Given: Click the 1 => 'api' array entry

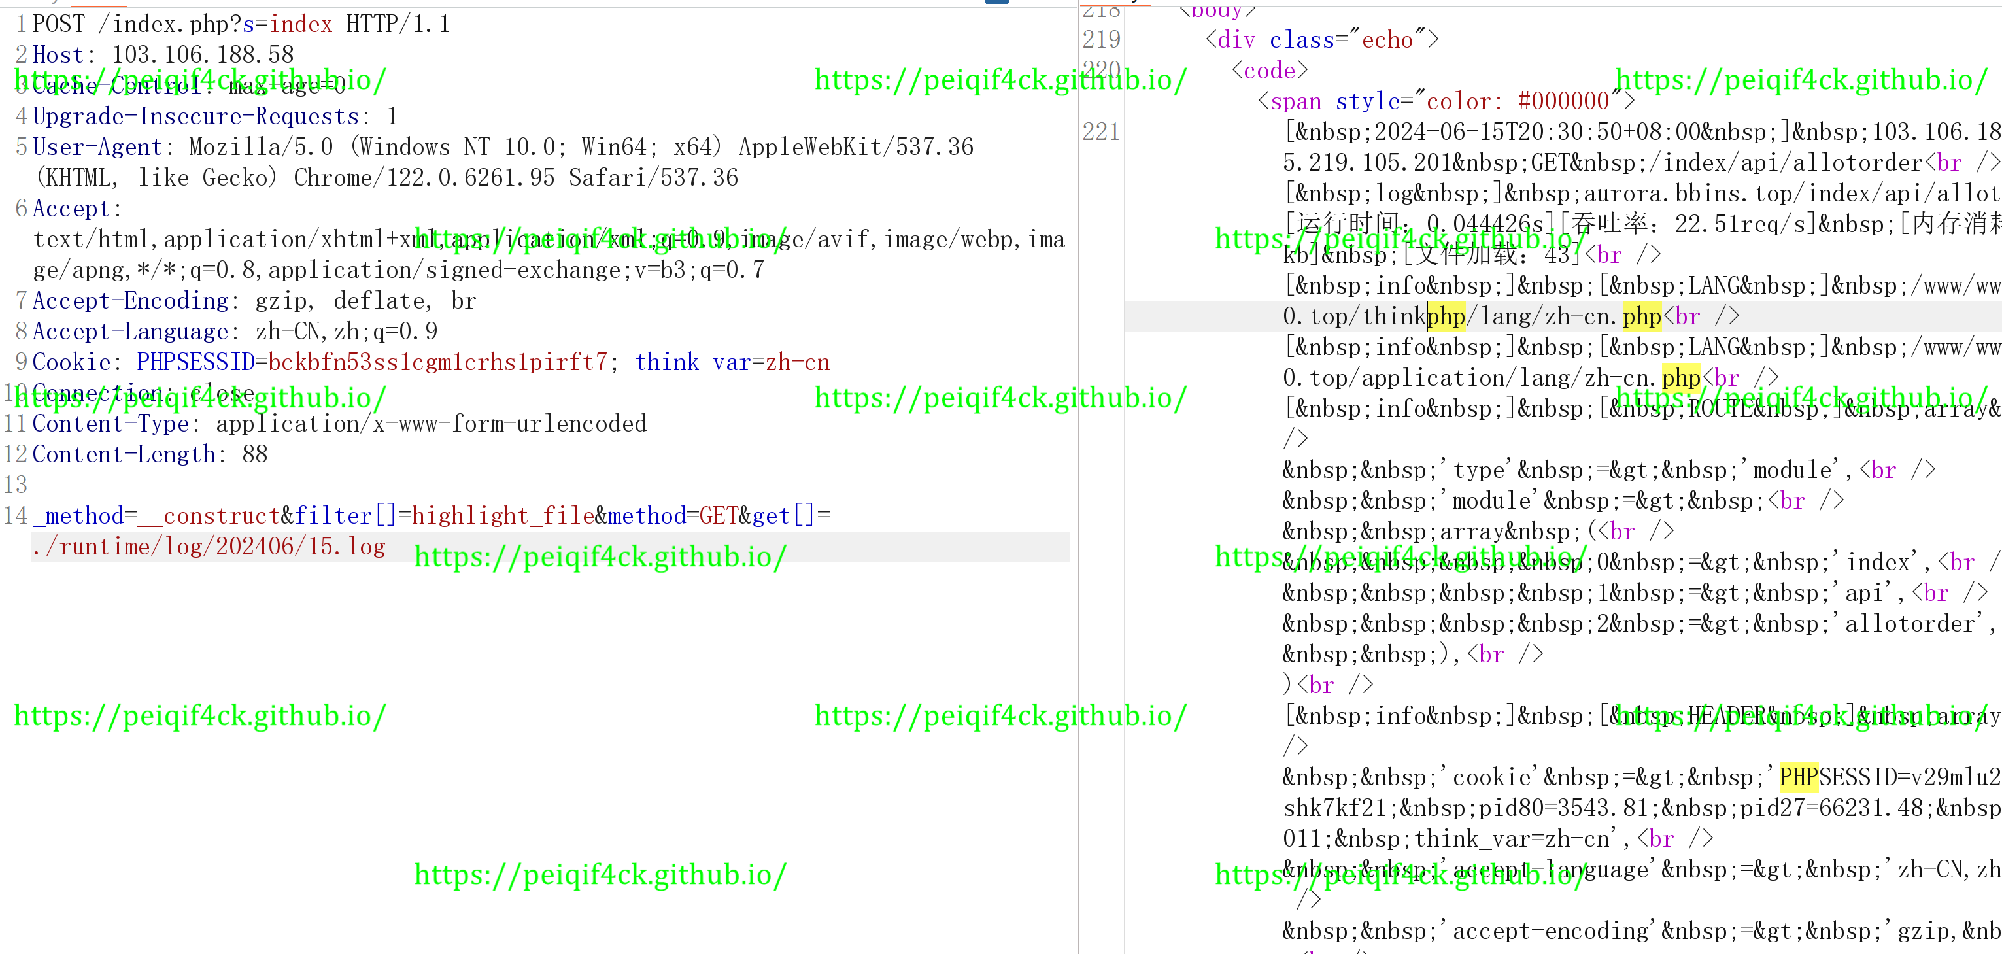Looking at the screenshot, I should pos(1635,592).
